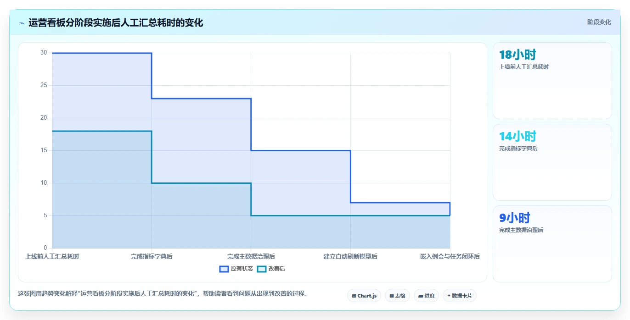630x320 pixels.
Task: Click the 数据卡片 tag
Action: click(x=460, y=296)
